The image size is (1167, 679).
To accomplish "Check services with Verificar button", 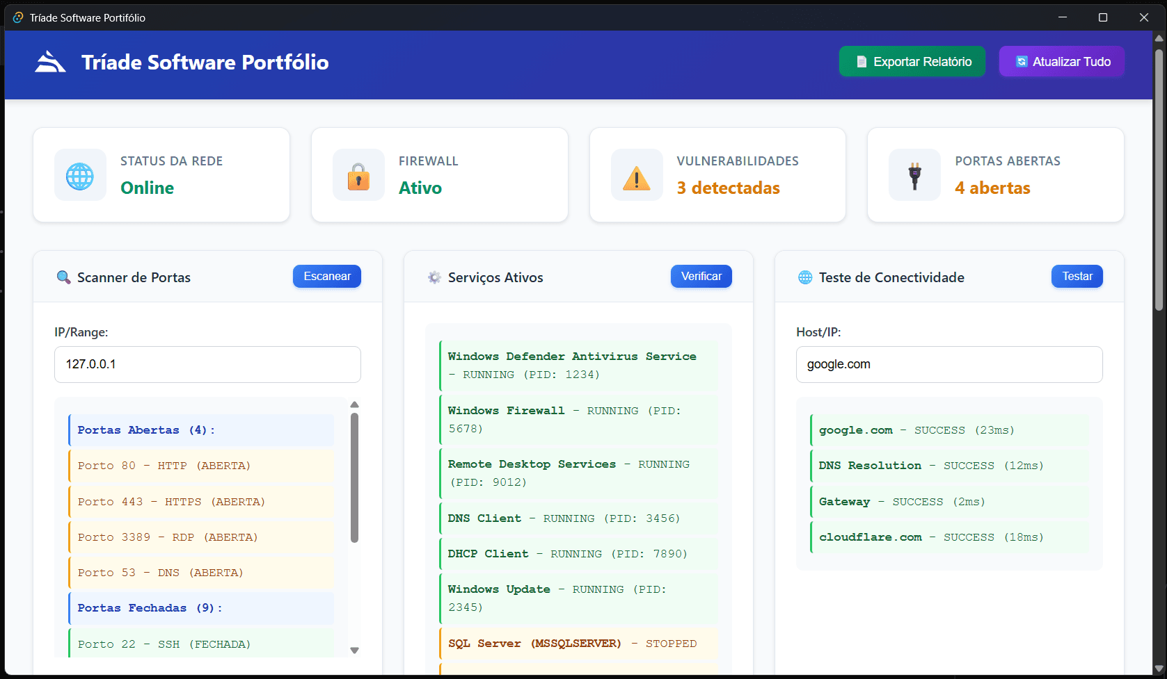I will click(701, 276).
